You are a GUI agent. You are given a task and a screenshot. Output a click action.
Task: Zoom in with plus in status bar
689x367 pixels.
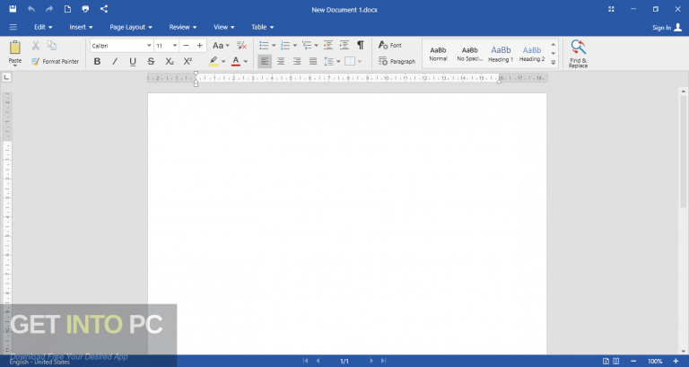point(676,361)
